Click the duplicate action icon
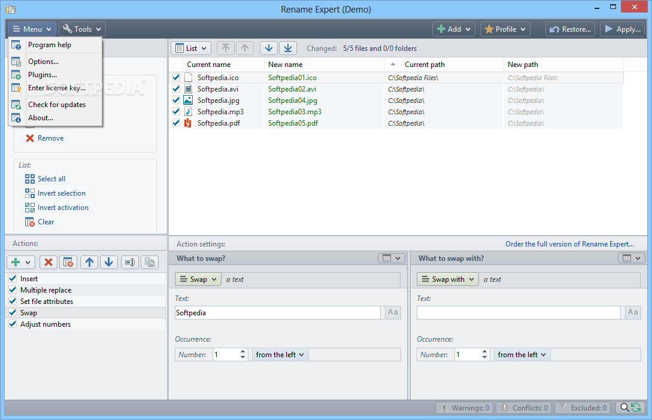652x420 pixels. pyautogui.click(x=150, y=262)
